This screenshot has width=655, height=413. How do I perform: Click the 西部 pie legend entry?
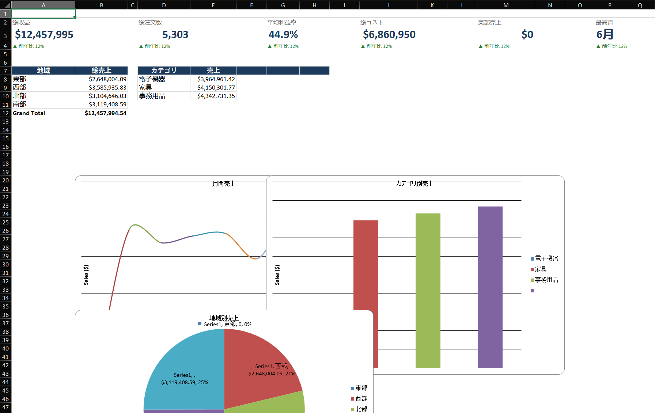click(359, 398)
